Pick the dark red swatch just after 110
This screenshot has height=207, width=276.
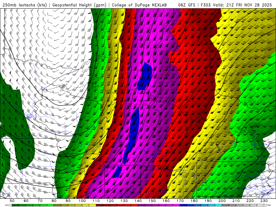[x=99, y=205]
